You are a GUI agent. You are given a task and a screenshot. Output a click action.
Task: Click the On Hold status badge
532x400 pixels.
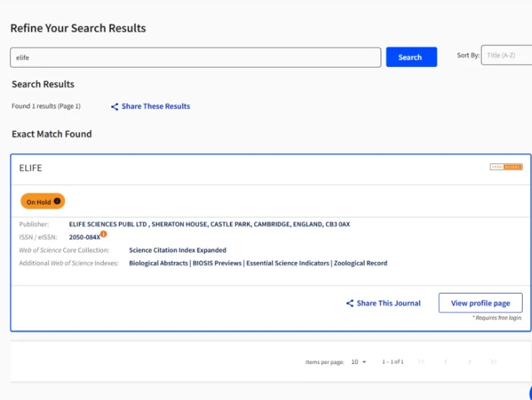pyautogui.click(x=43, y=201)
